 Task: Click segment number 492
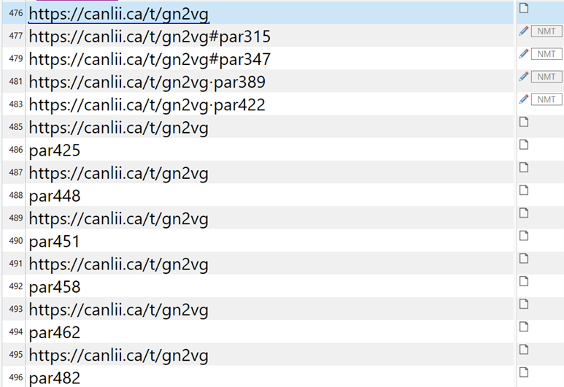[x=16, y=286]
